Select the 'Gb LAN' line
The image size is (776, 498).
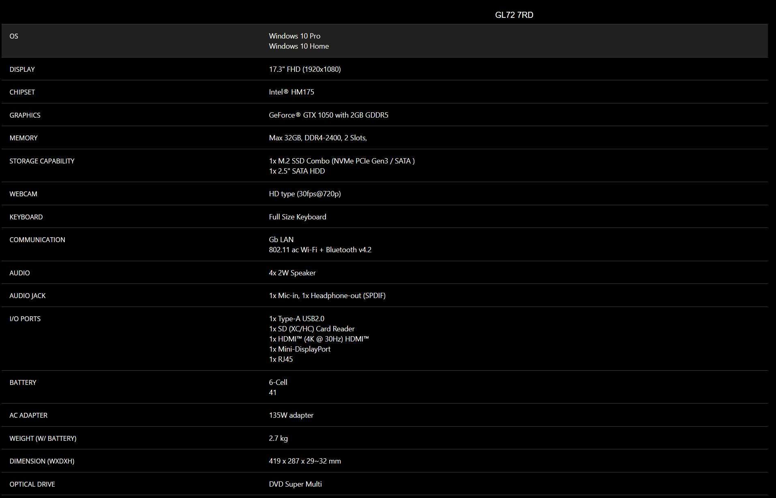tap(281, 240)
